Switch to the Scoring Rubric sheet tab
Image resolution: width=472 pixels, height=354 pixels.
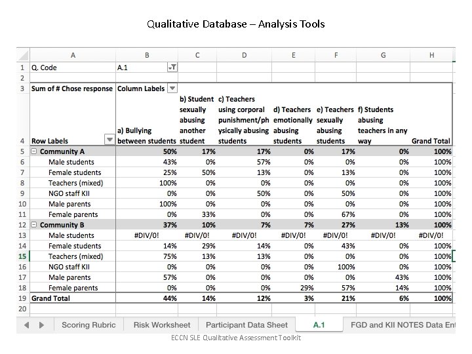pyautogui.click(x=88, y=325)
